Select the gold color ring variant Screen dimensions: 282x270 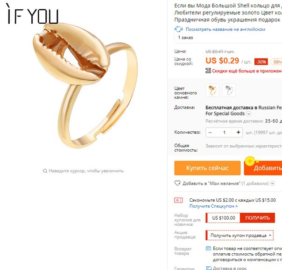click(x=212, y=90)
